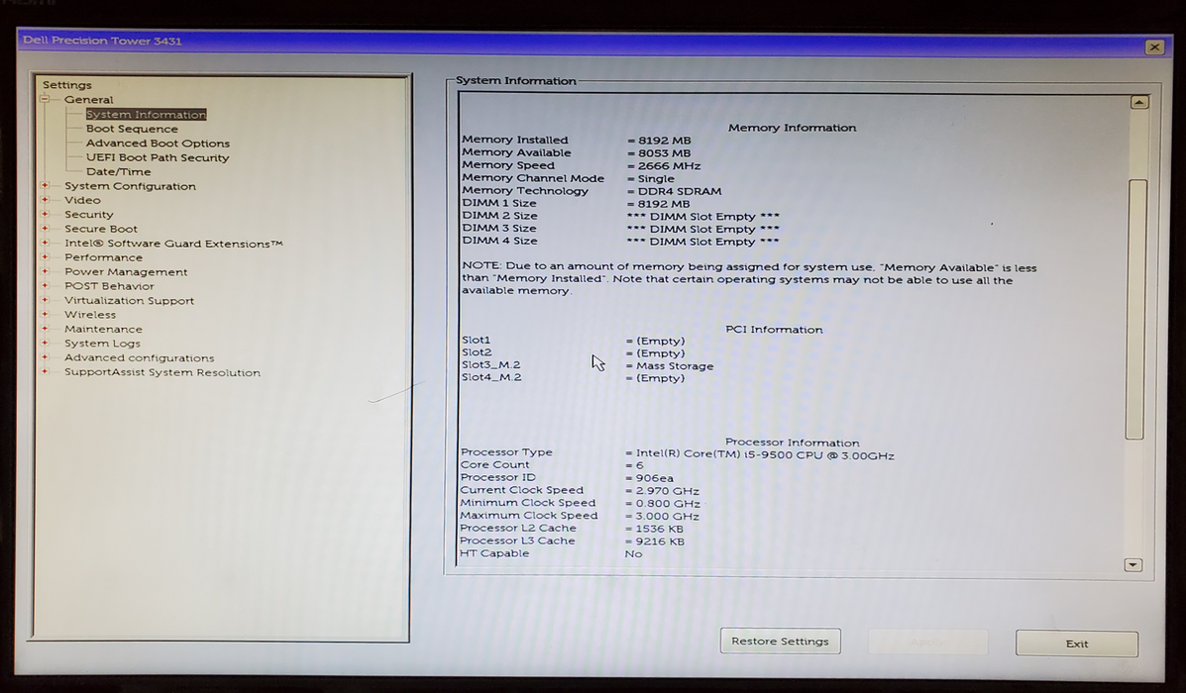Screen dimensions: 1186x693
Task: Click the DDR4 SDRAM technology value
Action: (x=674, y=192)
